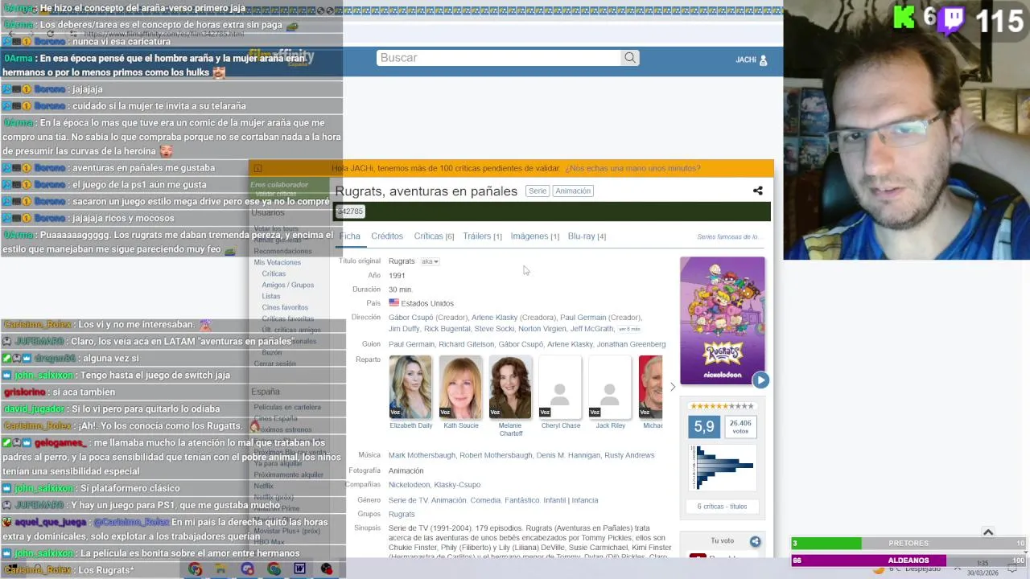Click the search magnifier icon

click(x=630, y=58)
